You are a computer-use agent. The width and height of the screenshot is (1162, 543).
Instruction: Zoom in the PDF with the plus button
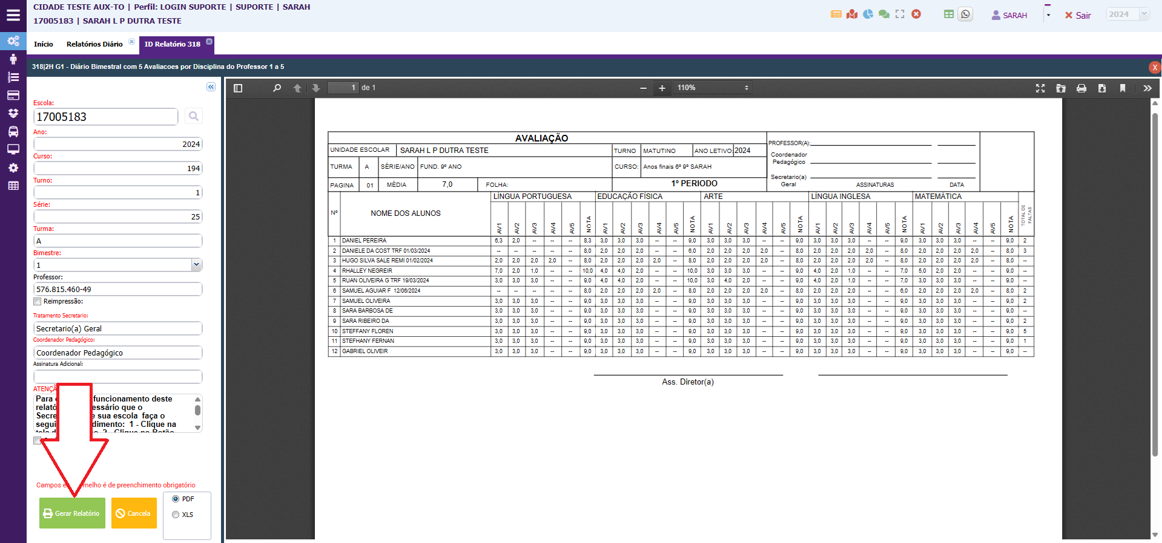662,88
